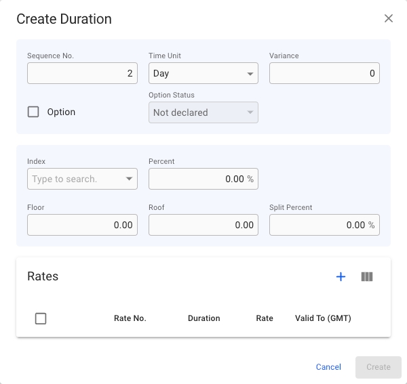Sort by Rate No. column header
The height and width of the screenshot is (384, 407).
point(130,318)
